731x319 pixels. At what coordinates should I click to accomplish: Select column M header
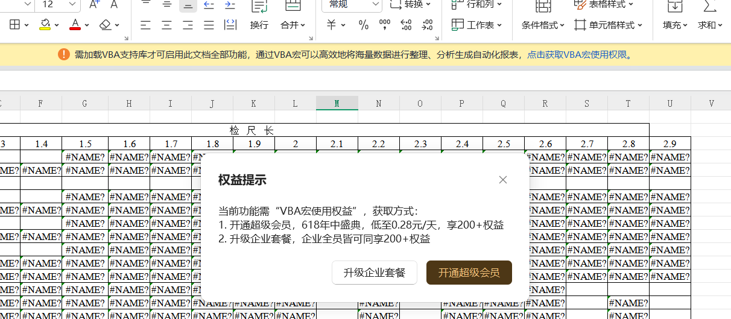337,103
